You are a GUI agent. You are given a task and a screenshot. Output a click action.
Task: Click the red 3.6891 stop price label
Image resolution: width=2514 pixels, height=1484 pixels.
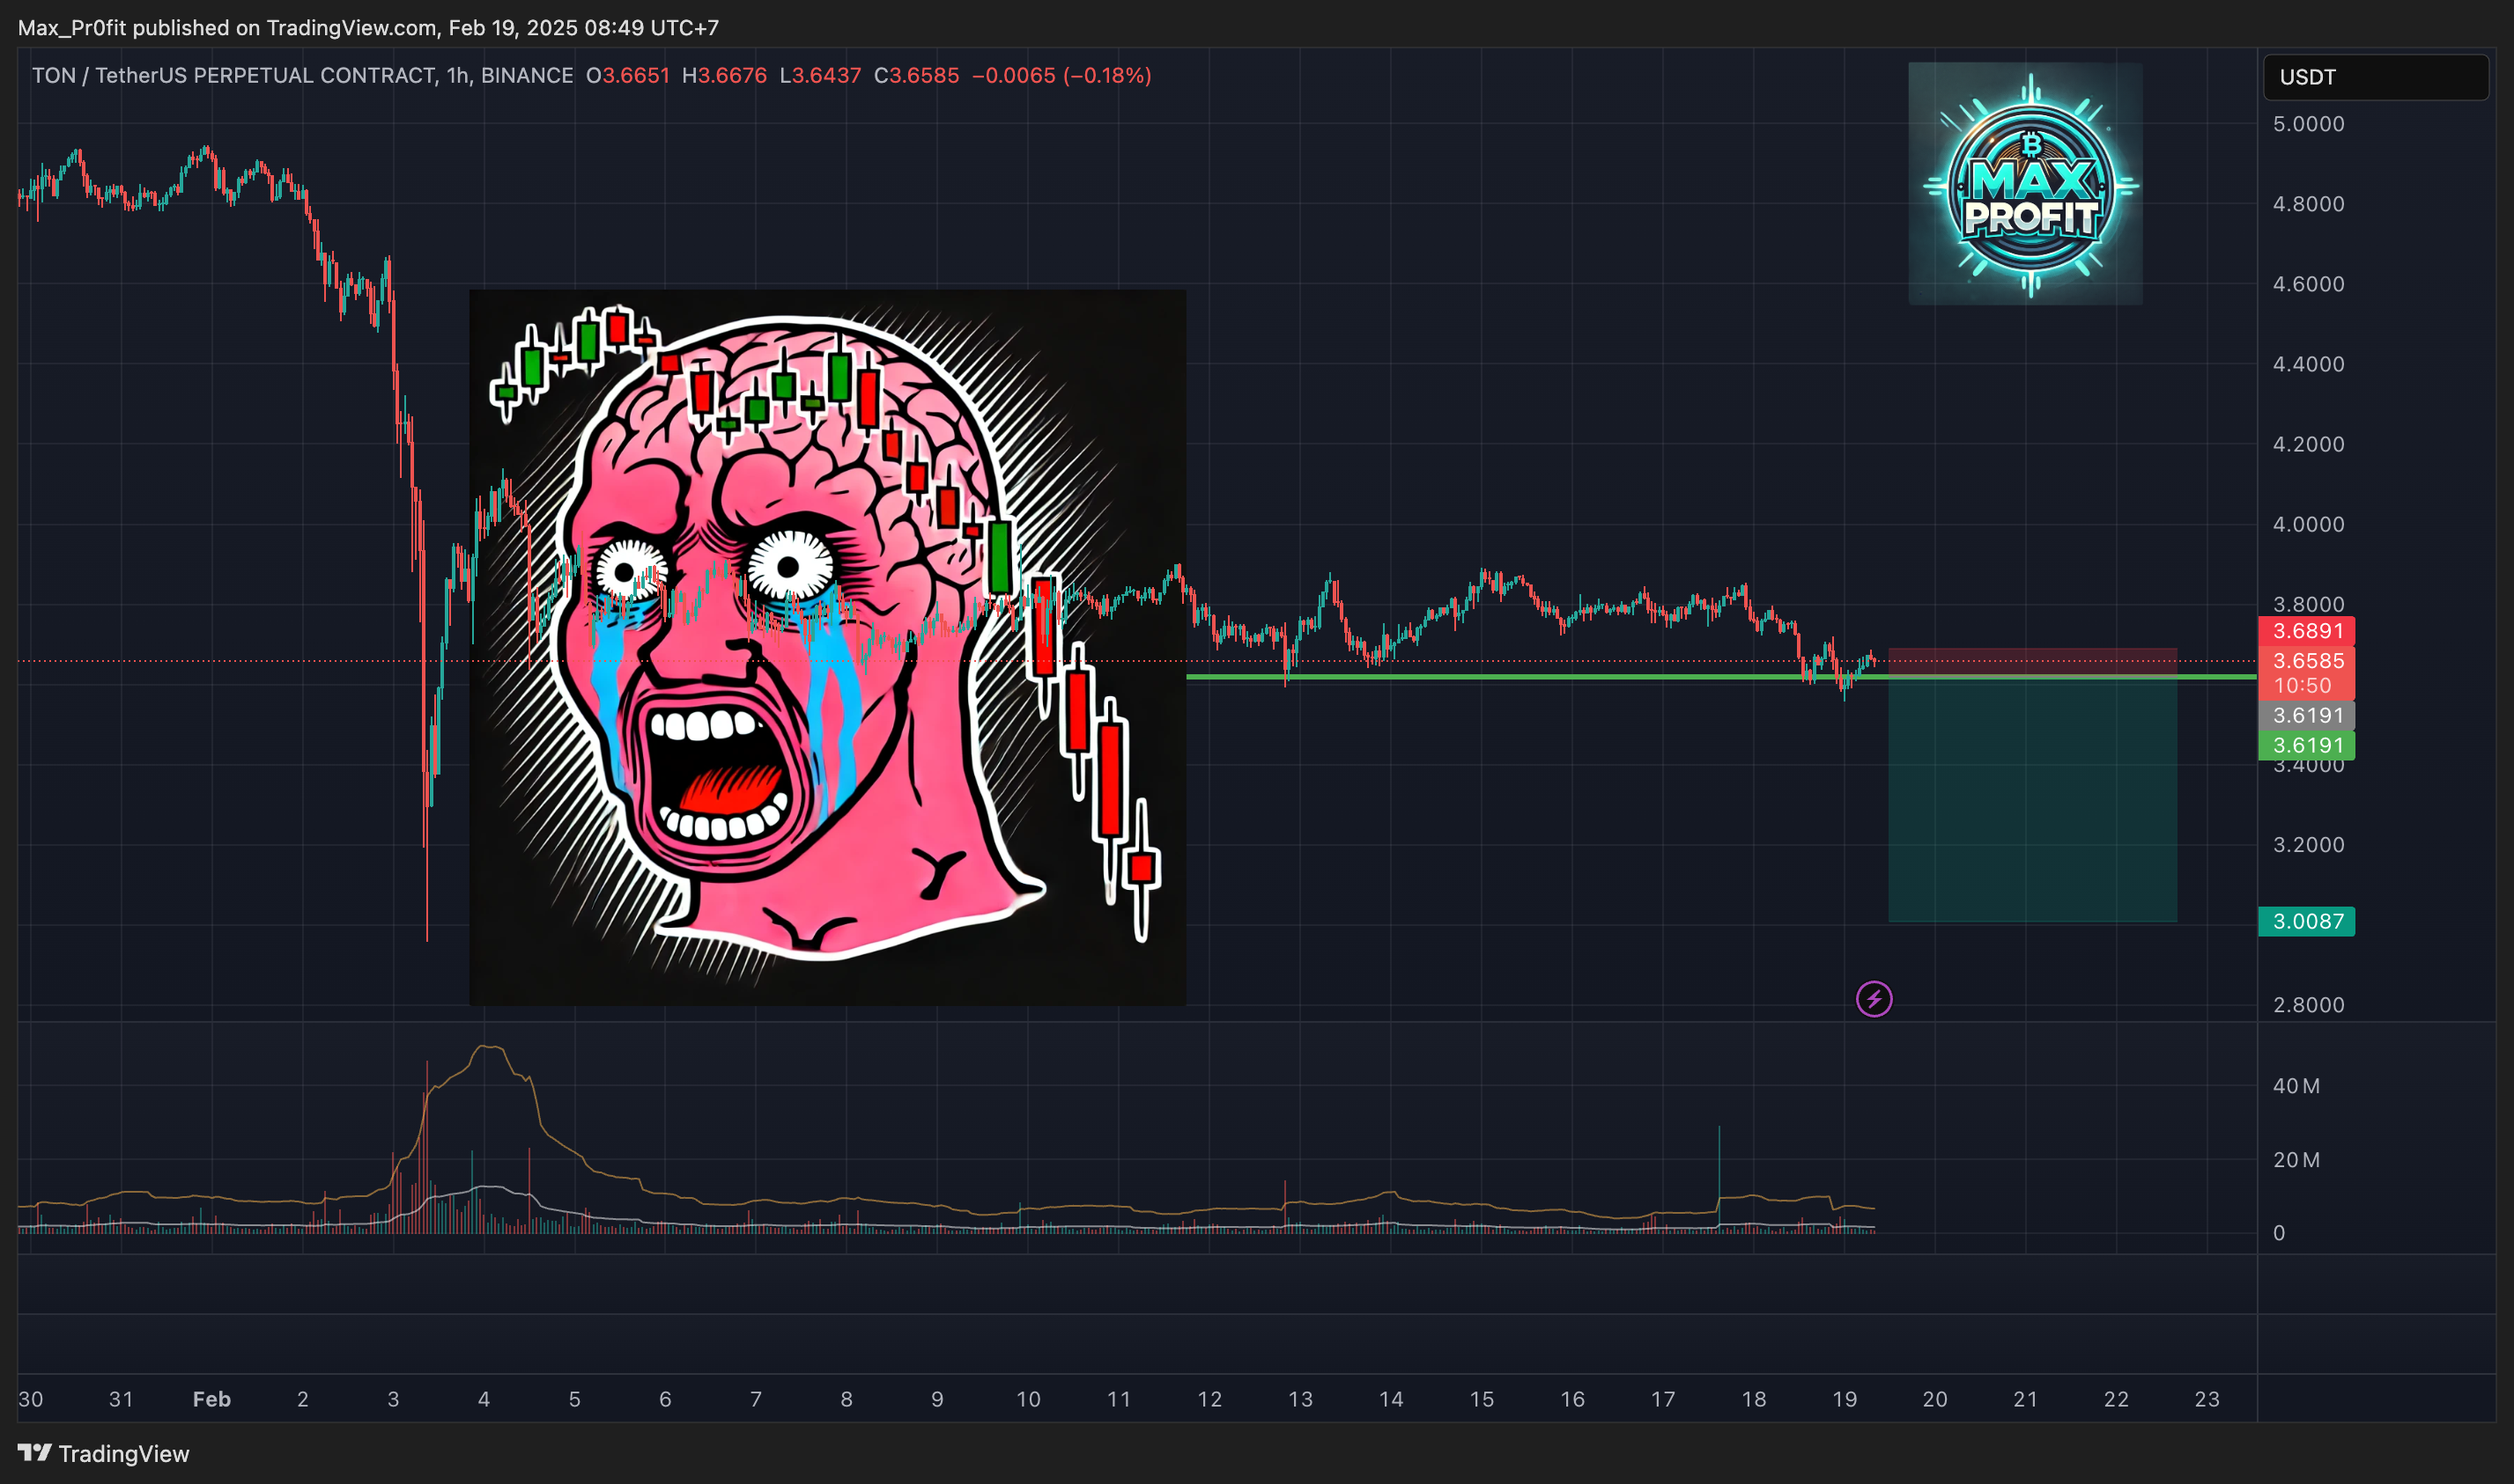[x=2306, y=631]
